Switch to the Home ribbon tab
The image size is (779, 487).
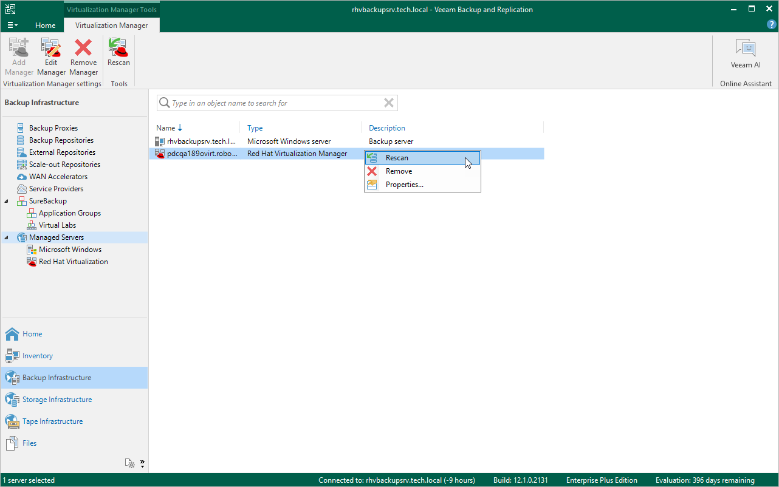coord(45,26)
